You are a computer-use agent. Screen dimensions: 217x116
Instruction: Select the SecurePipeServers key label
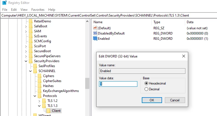pyautogui.click(x=47, y=56)
